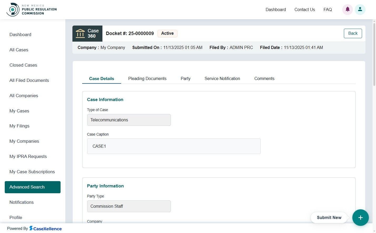Open All Cases in the sidebar

[x=19, y=50]
